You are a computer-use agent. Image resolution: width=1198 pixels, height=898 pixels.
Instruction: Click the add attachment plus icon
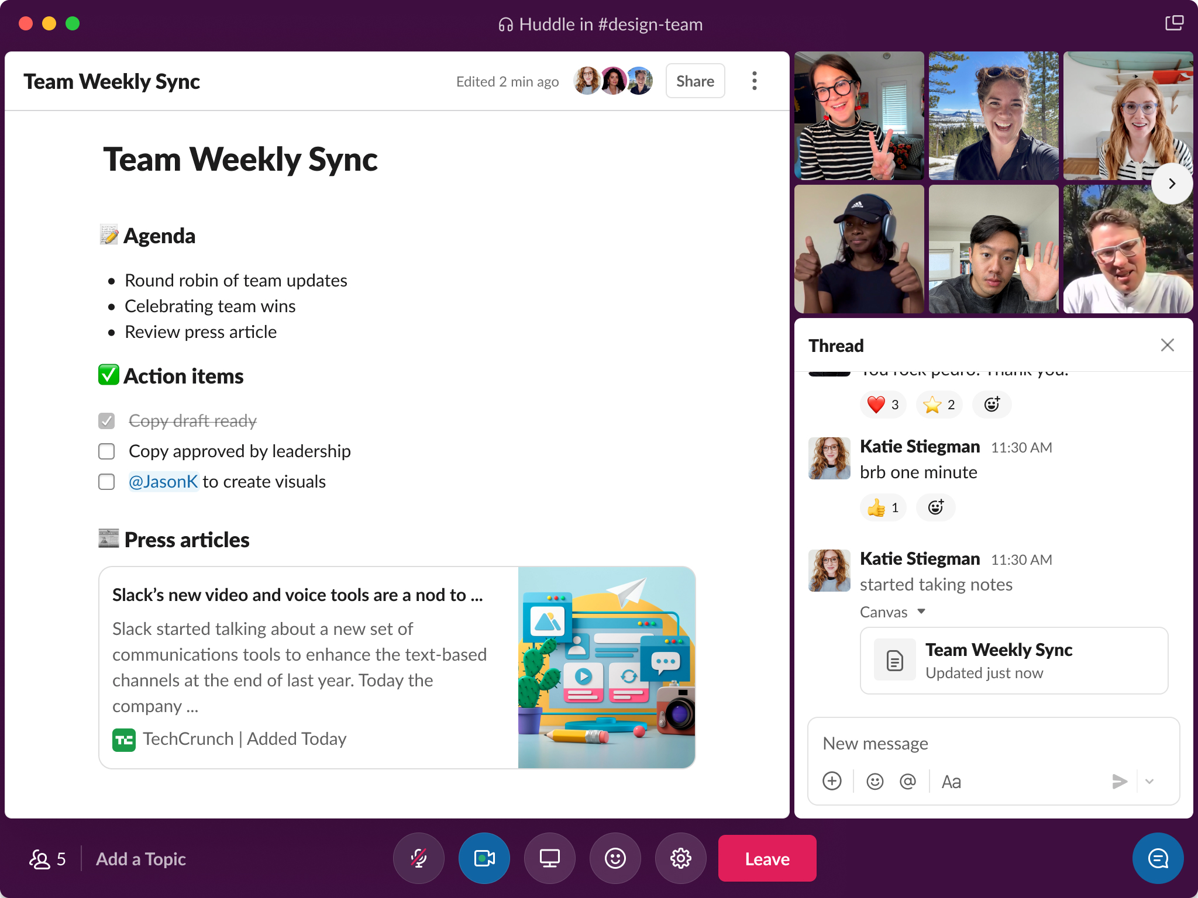coord(833,781)
